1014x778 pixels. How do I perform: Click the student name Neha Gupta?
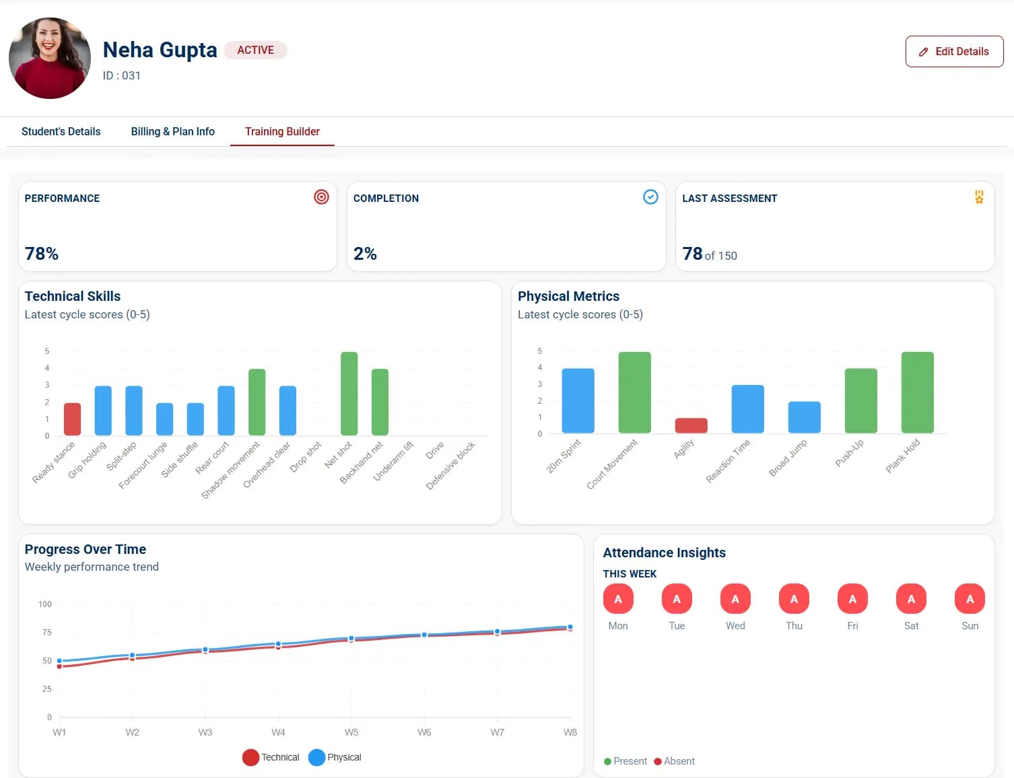coord(160,50)
